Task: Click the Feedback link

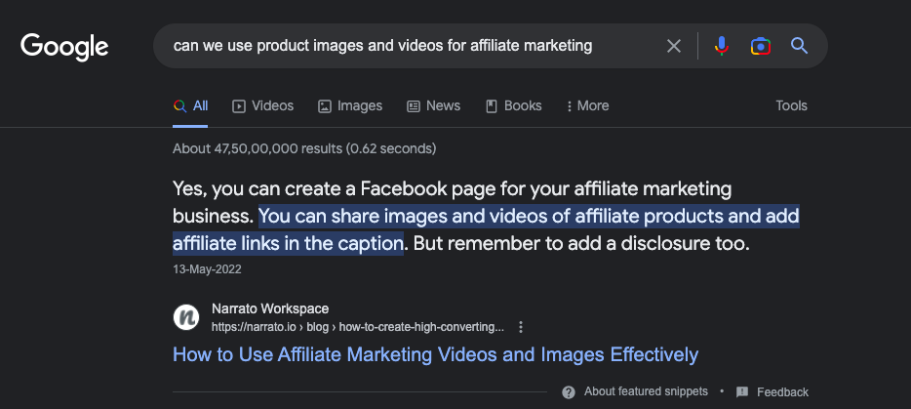Action: (x=782, y=391)
